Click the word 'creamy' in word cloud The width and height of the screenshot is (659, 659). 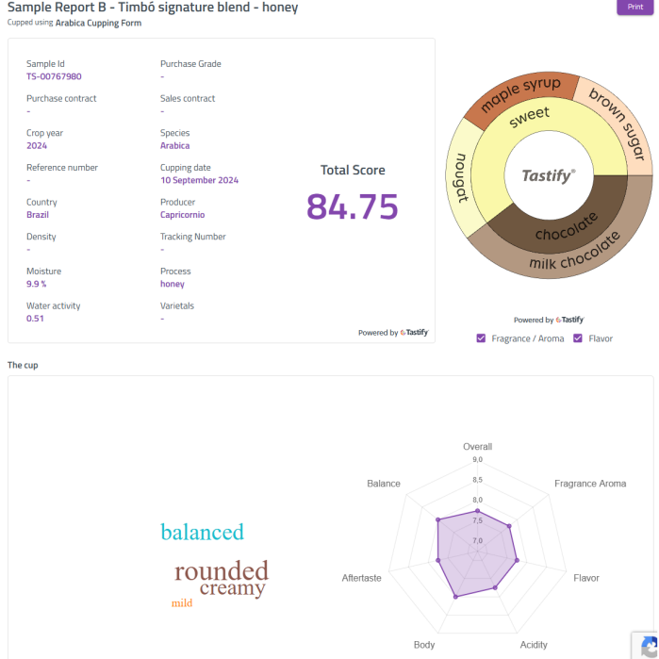[x=232, y=589]
